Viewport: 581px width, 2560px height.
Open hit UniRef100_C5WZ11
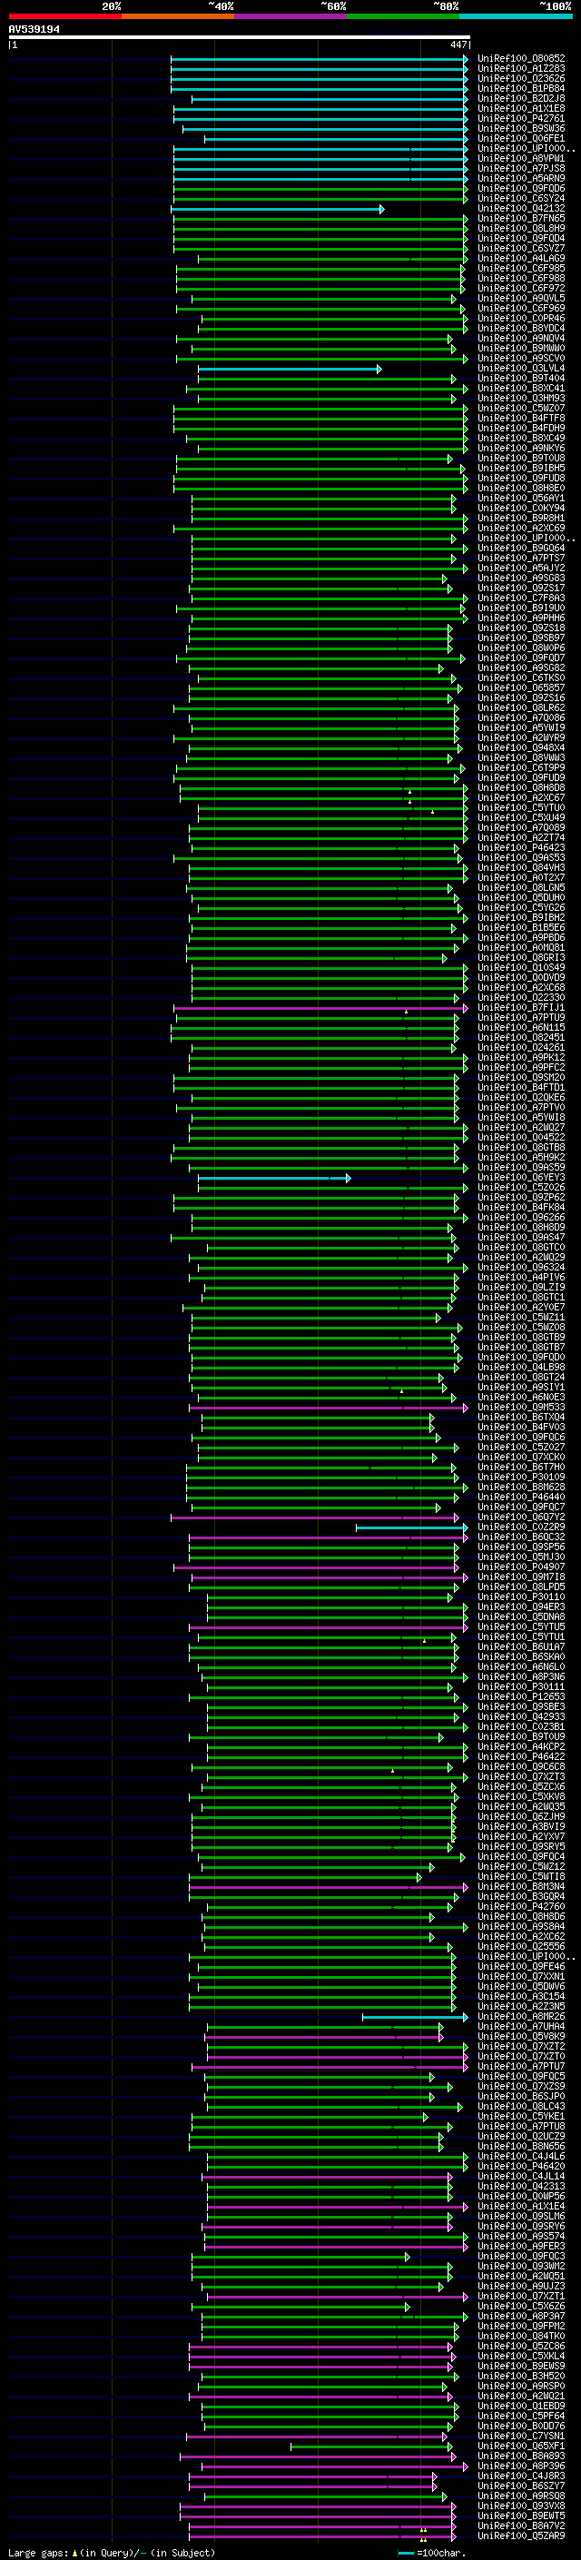[521, 1318]
